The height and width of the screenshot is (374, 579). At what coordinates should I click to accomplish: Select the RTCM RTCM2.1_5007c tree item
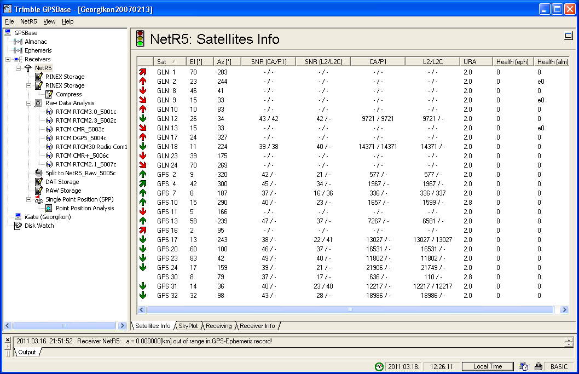coord(86,164)
